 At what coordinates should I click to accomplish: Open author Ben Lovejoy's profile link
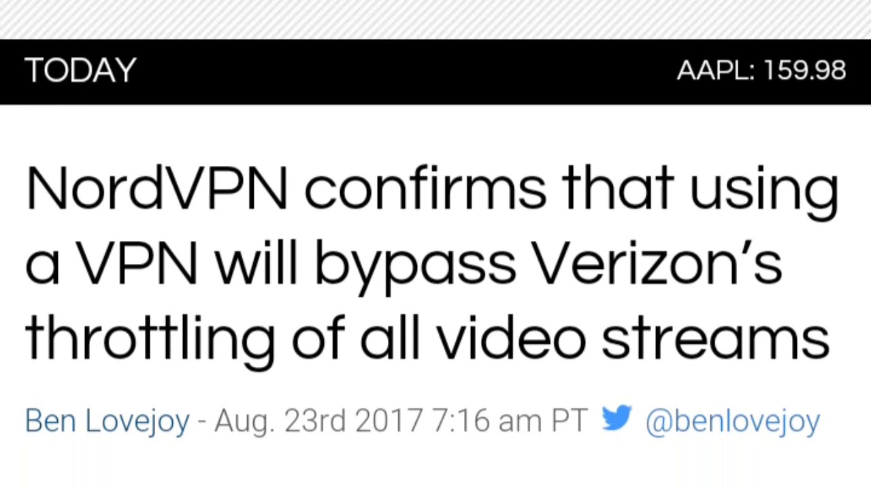click(x=107, y=421)
